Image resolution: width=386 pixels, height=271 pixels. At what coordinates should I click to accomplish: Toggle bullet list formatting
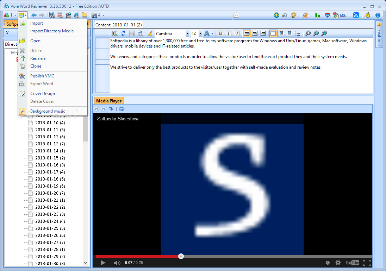pyautogui.click(x=297, y=33)
